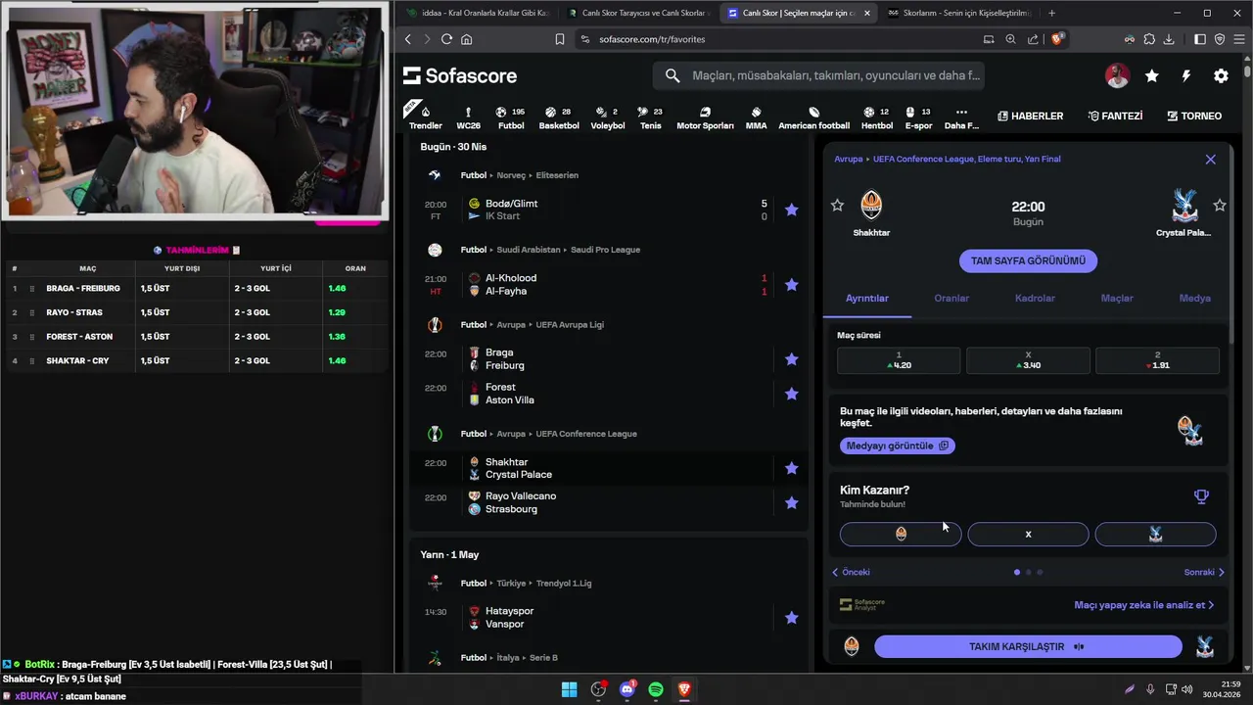Open Sofascore settings gear
The image size is (1253, 705).
(1221, 75)
